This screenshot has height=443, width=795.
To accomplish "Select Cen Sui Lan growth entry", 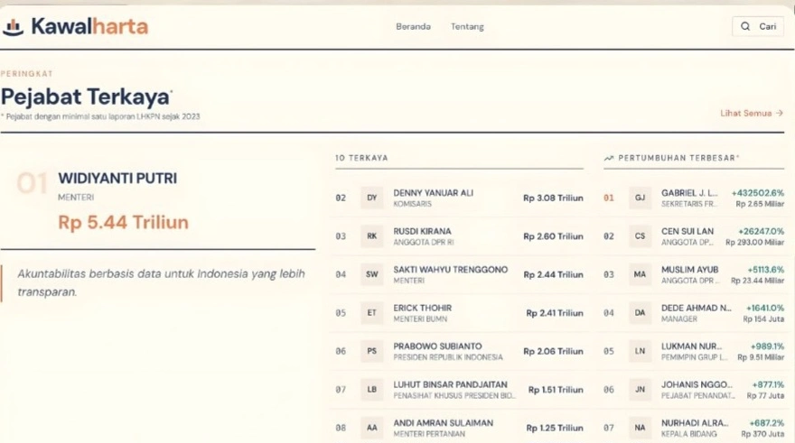I will point(694,236).
